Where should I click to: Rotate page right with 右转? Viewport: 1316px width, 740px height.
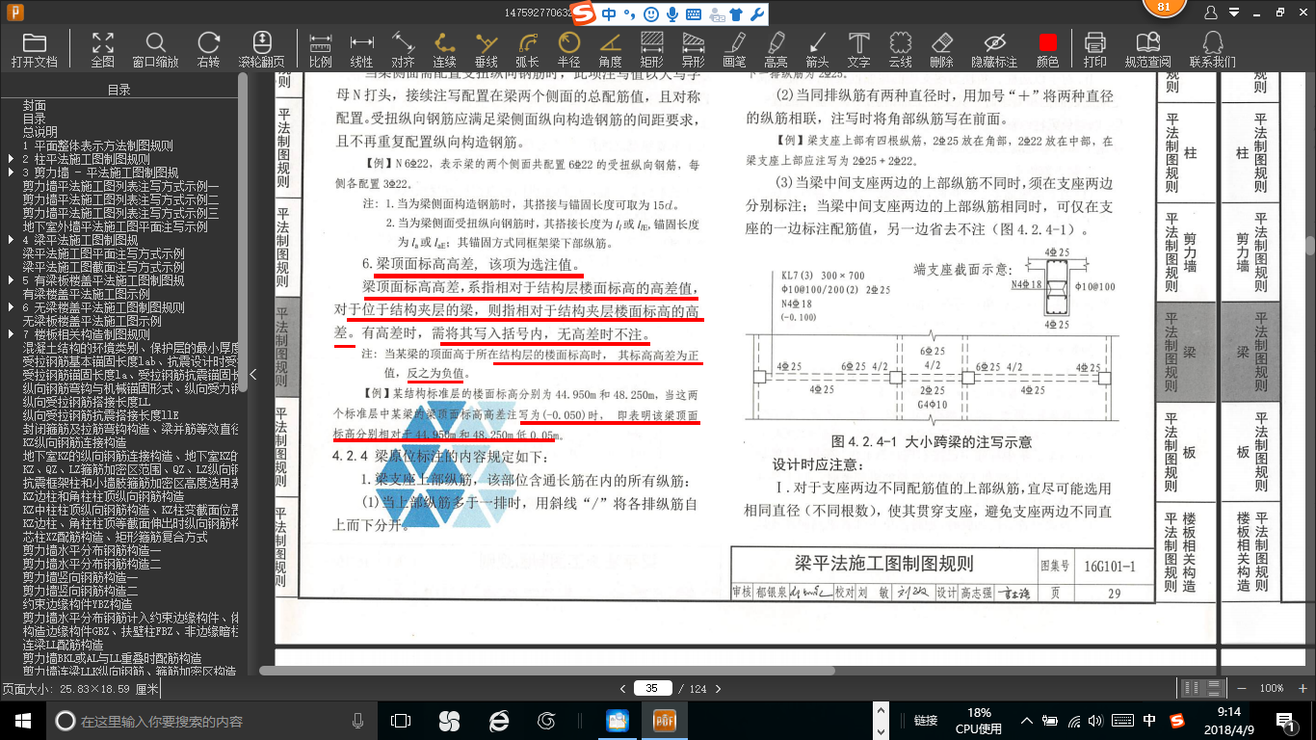208,49
